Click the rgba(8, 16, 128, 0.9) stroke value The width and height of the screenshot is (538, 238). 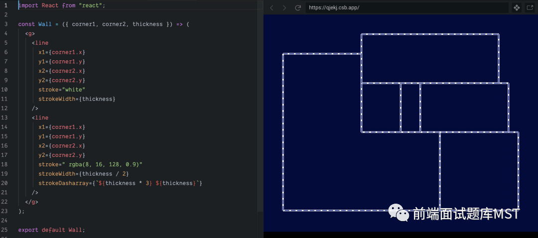tap(104, 164)
